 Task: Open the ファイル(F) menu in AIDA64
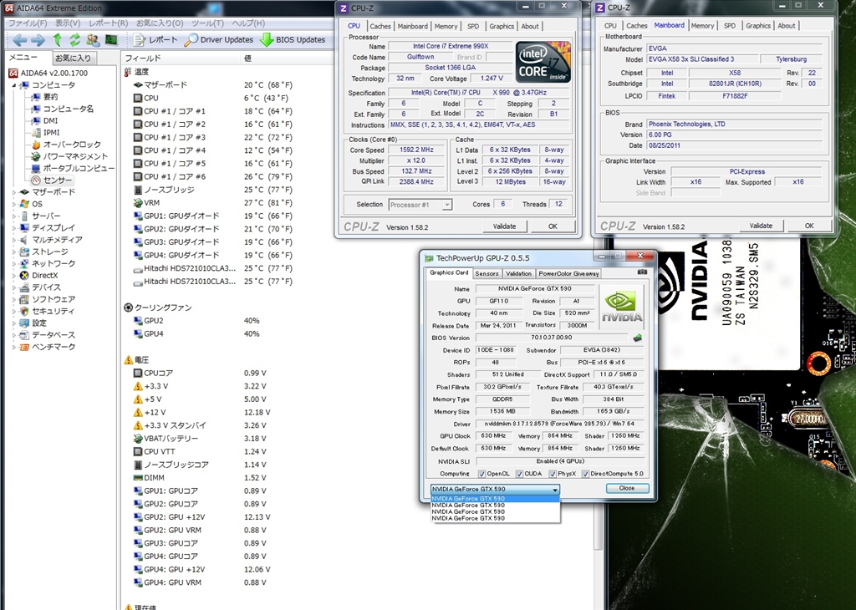point(28,23)
